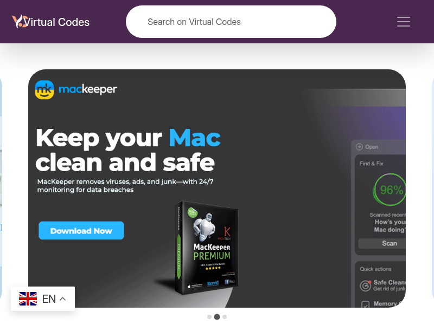
Task: Click the language chevron arrow
Action: [x=63, y=299]
